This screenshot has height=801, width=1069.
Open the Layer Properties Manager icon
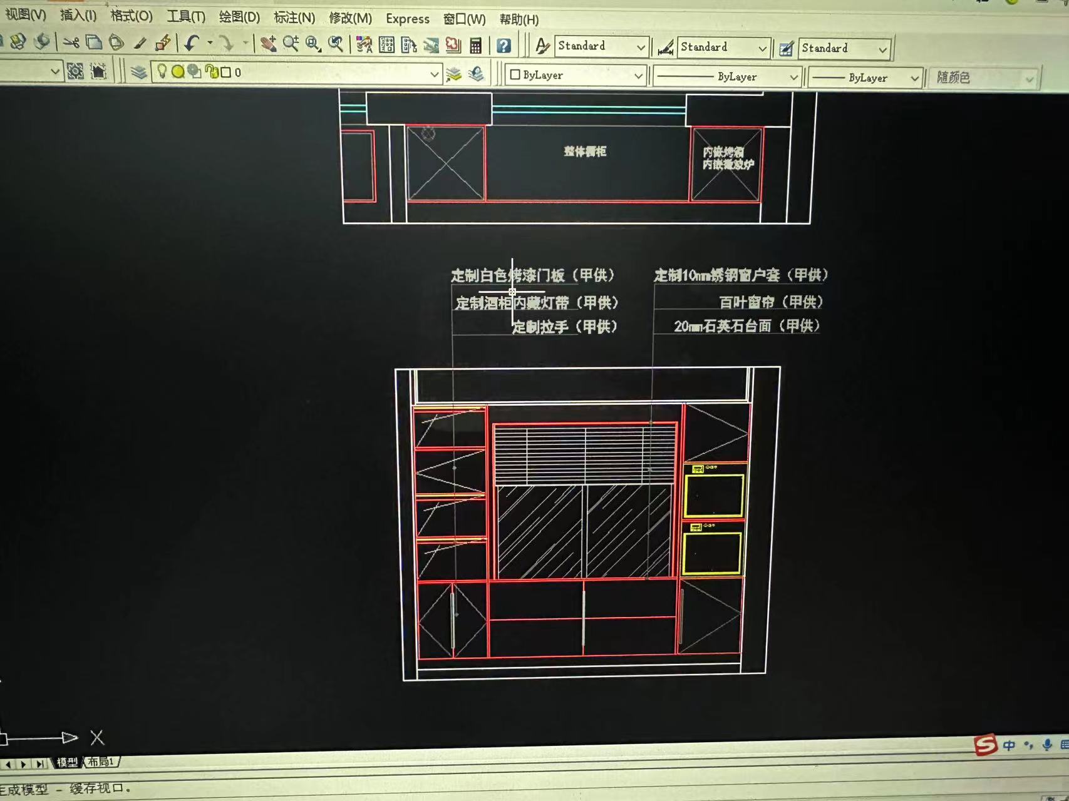138,72
